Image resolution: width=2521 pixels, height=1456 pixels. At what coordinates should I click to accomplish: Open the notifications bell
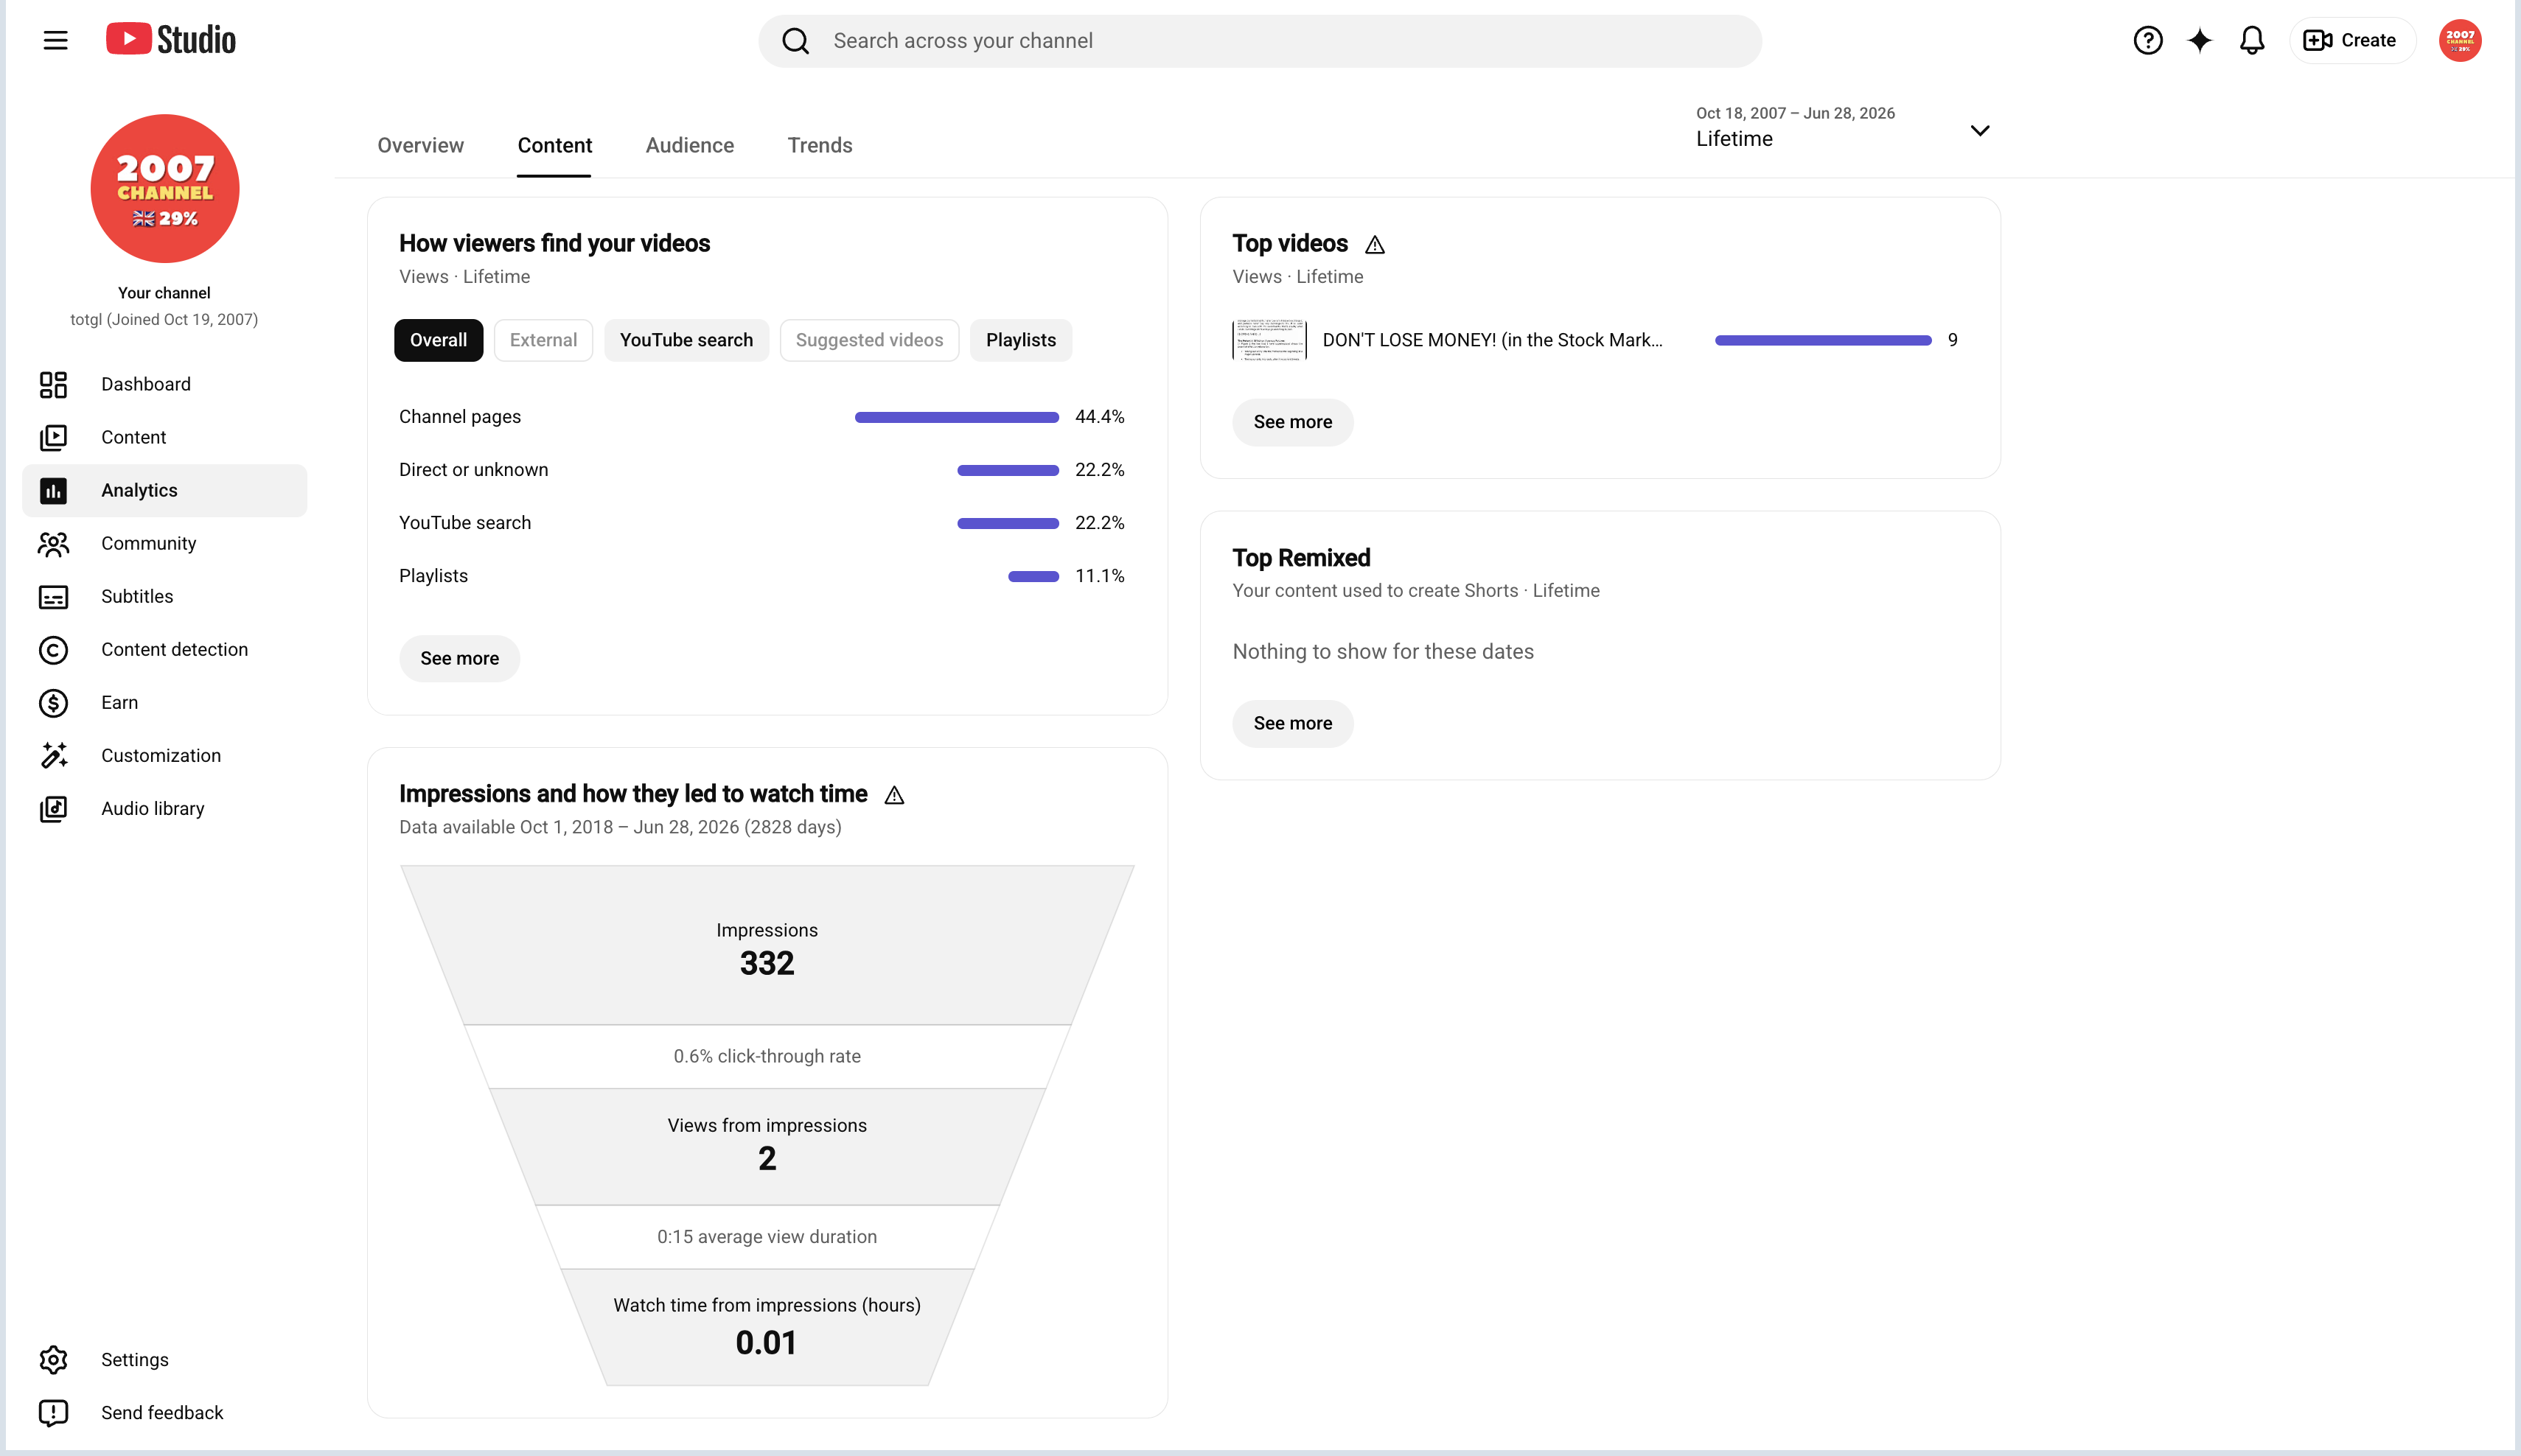[x=2251, y=40]
